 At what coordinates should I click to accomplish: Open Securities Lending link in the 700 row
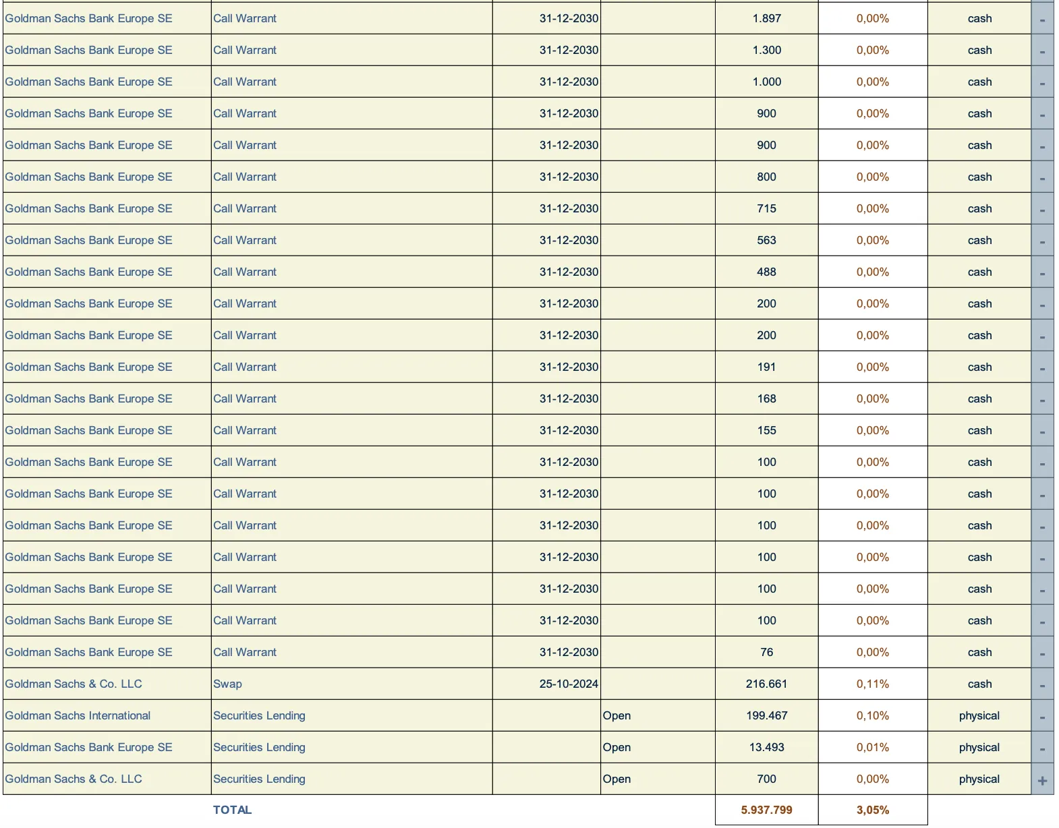(259, 779)
